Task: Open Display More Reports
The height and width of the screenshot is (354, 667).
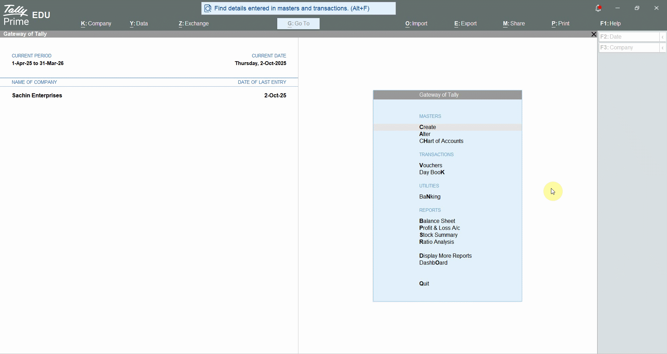Action: point(445,256)
